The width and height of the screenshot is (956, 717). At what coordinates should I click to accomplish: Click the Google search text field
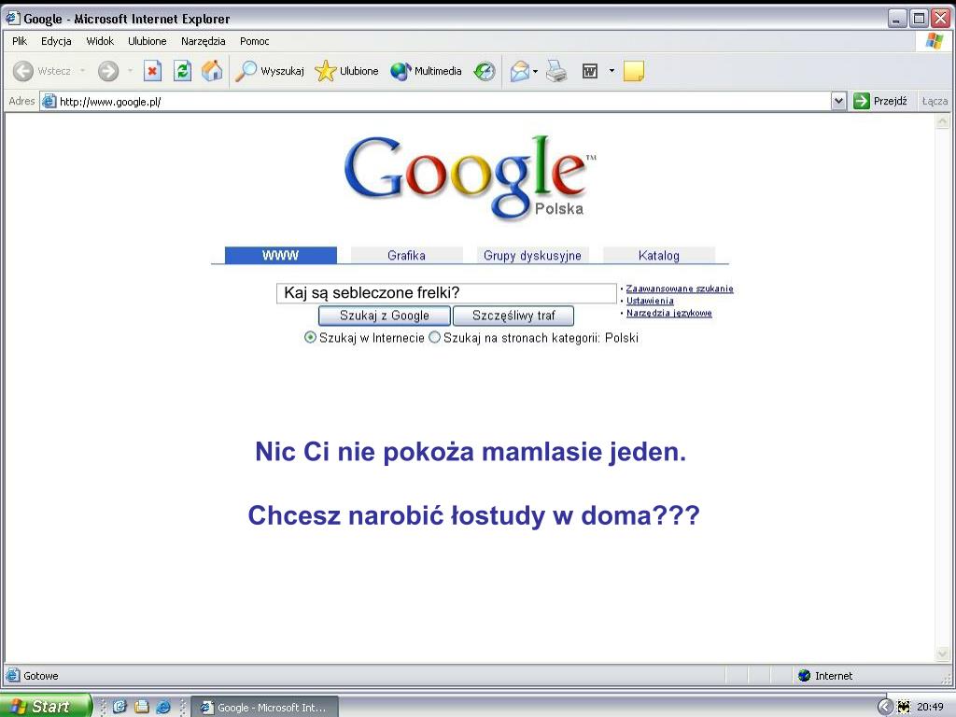[446, 292]
